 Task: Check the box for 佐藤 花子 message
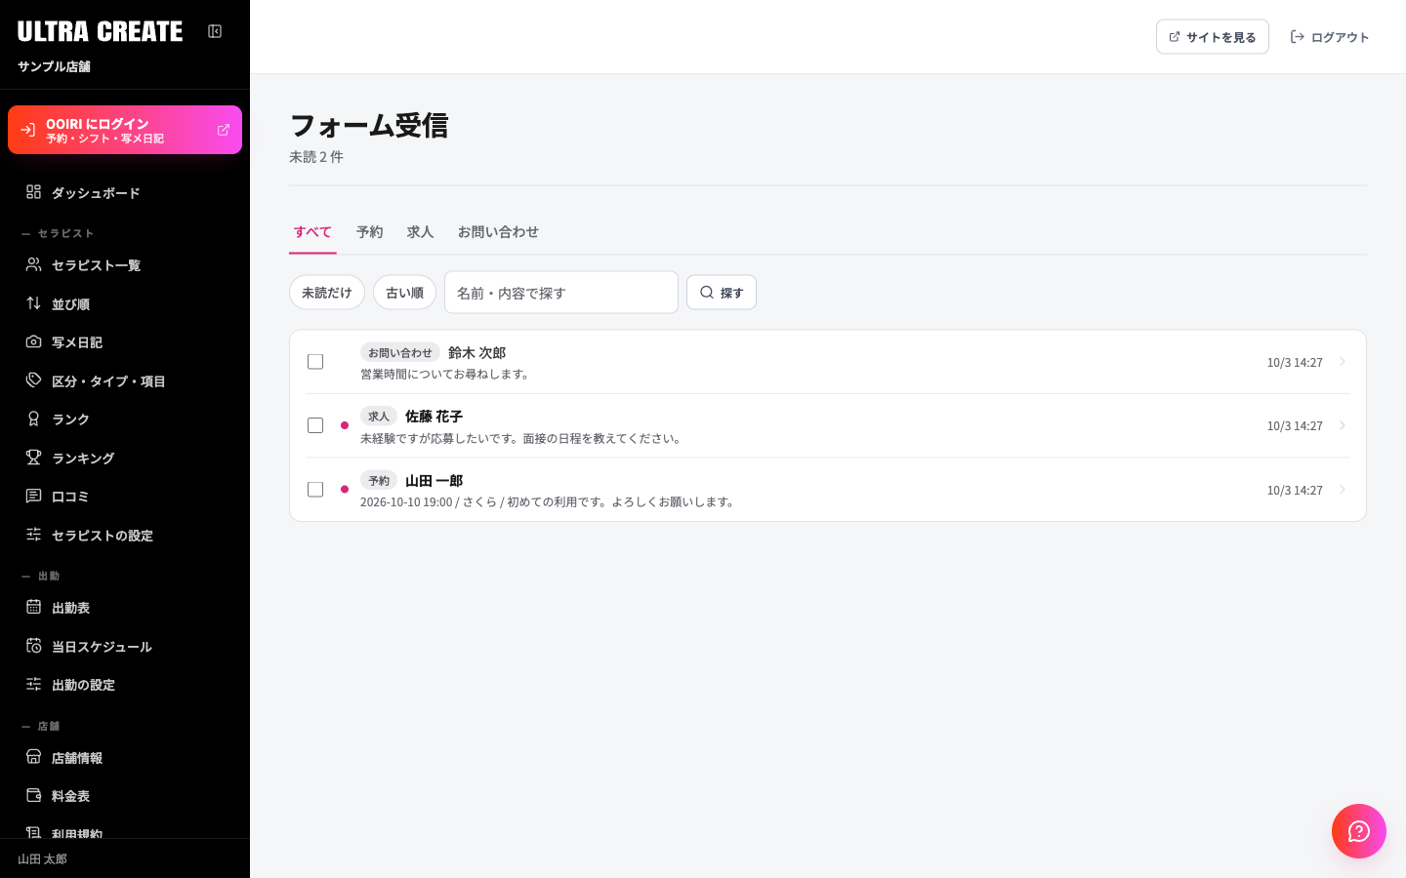pyautogui.click(x=315, y=425)
